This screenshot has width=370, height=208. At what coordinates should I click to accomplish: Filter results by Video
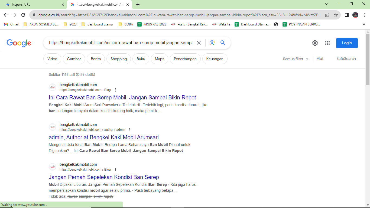52,59
